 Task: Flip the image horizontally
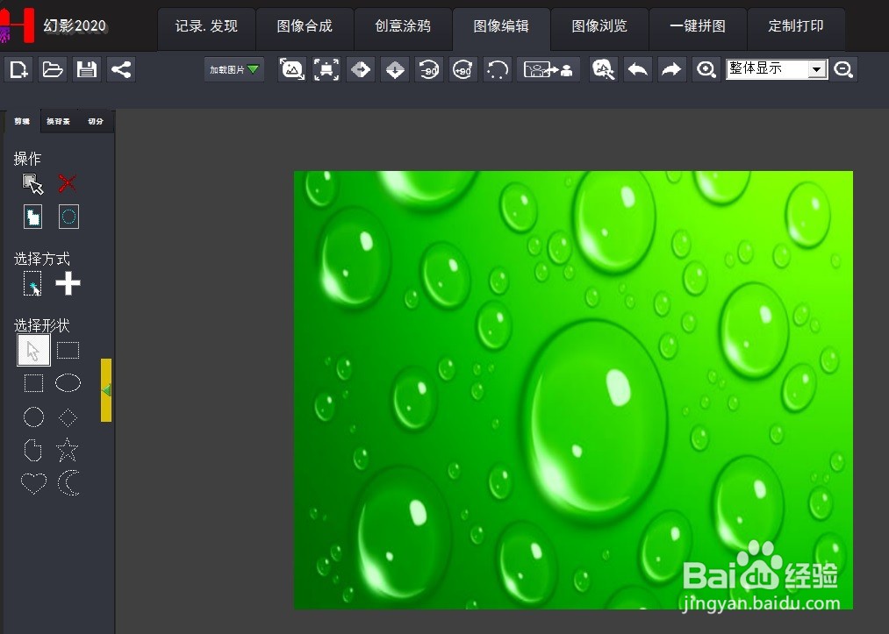point(361,69)
